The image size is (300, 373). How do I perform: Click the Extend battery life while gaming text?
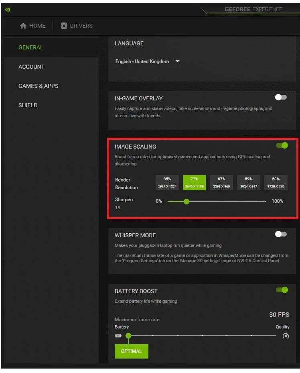tap(146, 301)
